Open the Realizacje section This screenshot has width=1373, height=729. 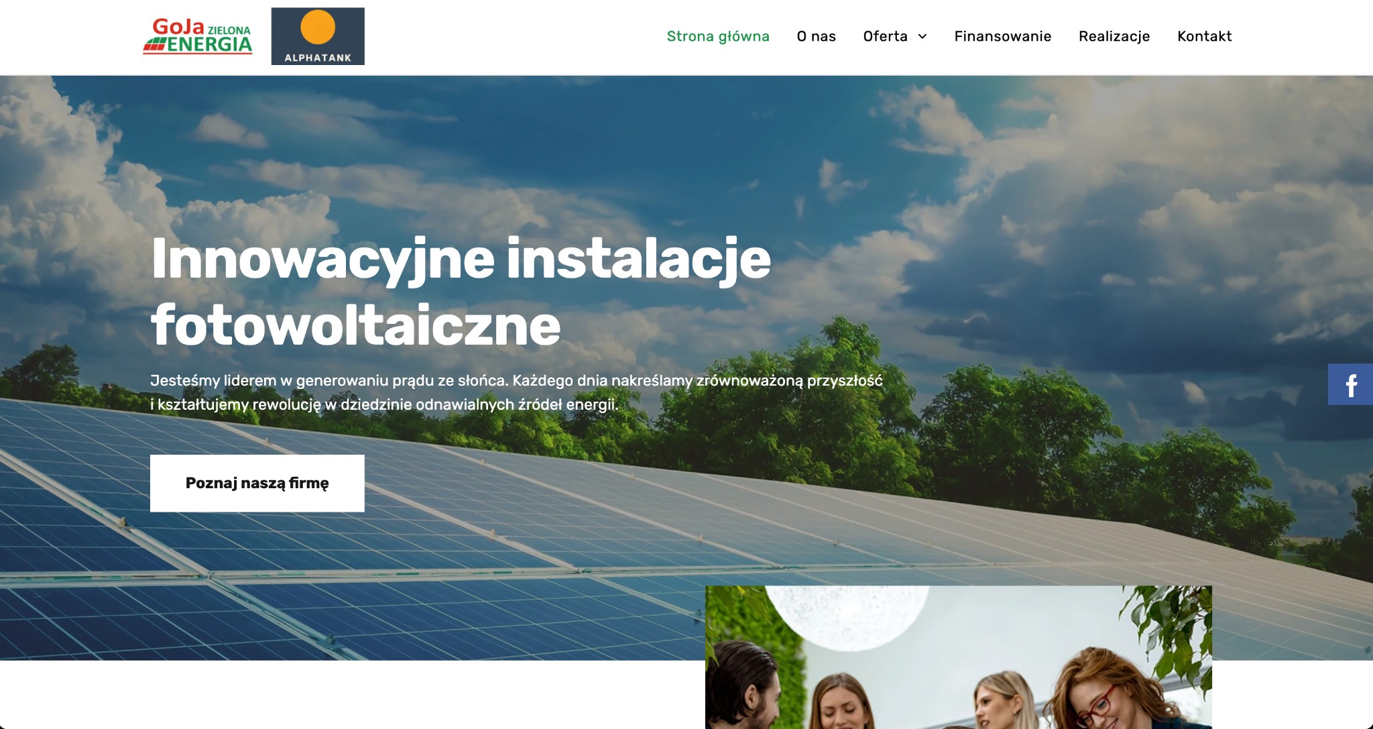click(x=1114, y=36)
